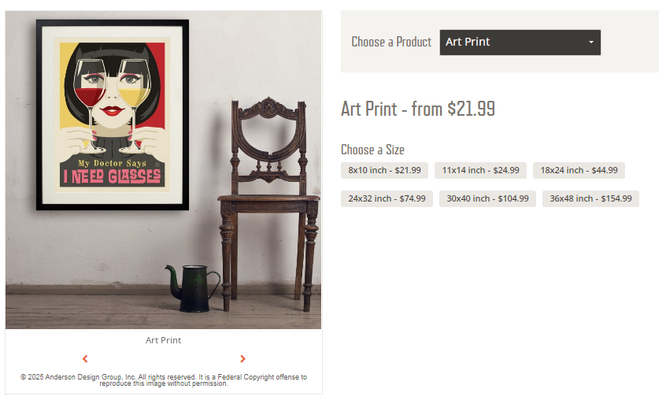666x400 pixels.
Task: Select the 11x14 inch - $24.99 size
Action: click(480, 170)
